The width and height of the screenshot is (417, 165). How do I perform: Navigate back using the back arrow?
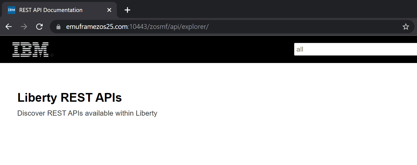pos(8,26)
